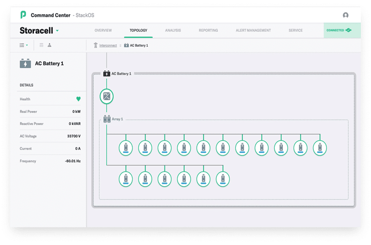Click the AC Battery 1 sidebar title
Viewport: 371px width, 245px height.
point(49,63)
